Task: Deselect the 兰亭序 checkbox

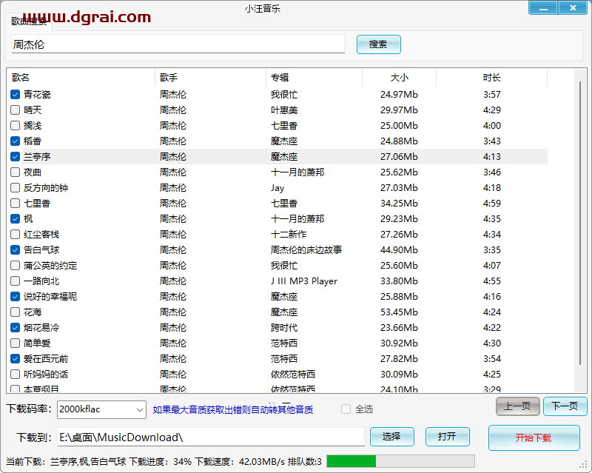Action: pos(15,156)
